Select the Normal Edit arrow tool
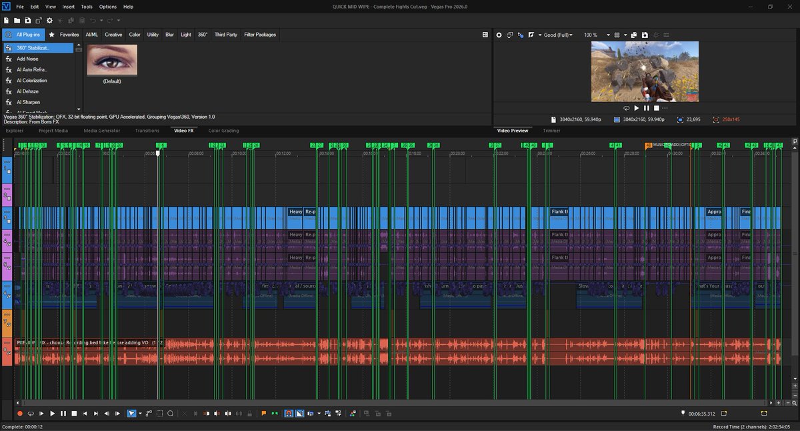This screenshot has width=800, height=431. tap(132, 414)
